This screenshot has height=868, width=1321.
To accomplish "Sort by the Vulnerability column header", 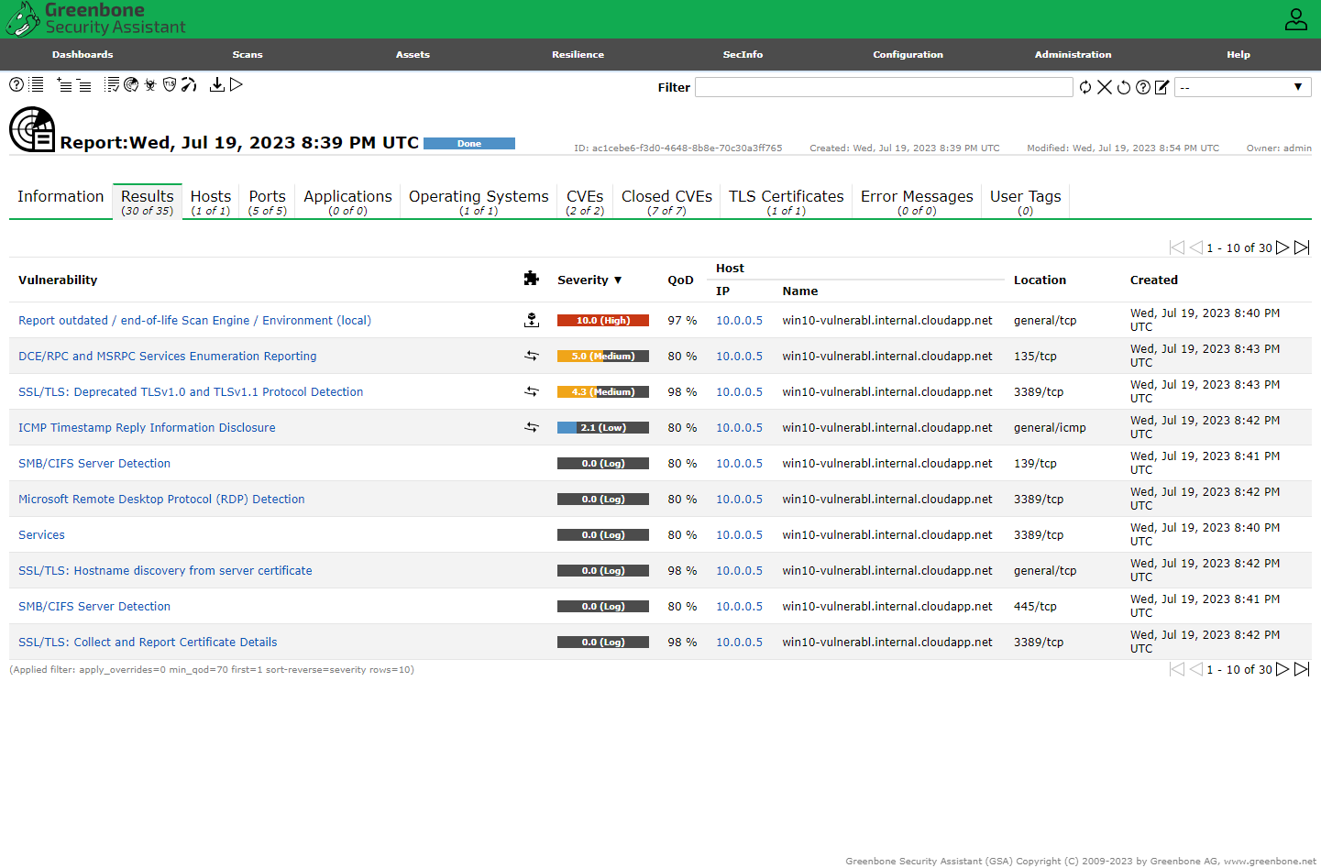I will [58, 280].
